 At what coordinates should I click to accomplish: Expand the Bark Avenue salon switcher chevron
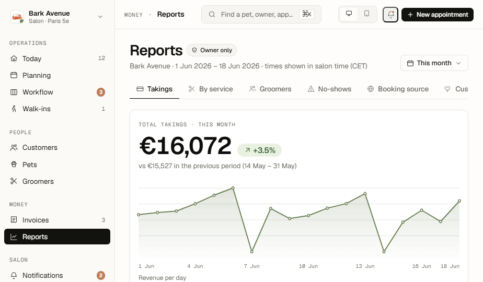tap(100, 17)
